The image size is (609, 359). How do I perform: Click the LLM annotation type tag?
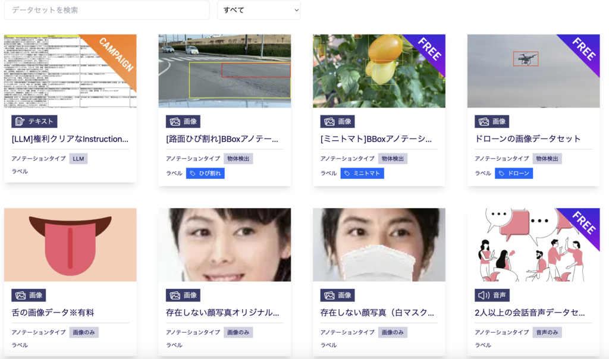tap(79, 159)
